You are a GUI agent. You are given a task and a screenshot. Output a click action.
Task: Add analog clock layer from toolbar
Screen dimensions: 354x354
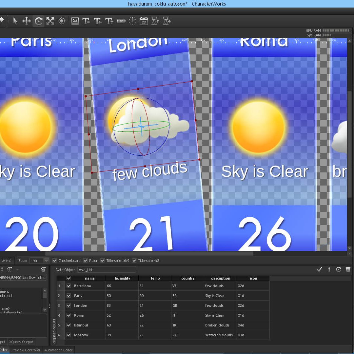click(132, 21)
